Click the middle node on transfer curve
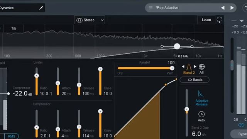This screenshot has width=247, height=139. [x=166, y=85]
